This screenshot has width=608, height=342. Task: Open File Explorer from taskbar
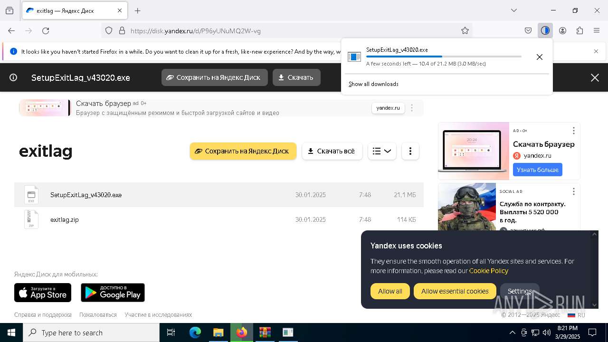pyautogui.click(x=218, y=332)
